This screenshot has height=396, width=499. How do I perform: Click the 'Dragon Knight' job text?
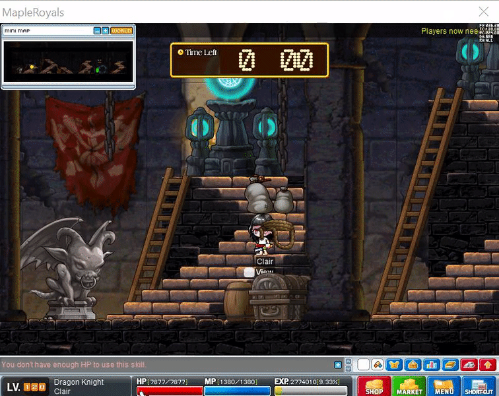click(79, 381)
